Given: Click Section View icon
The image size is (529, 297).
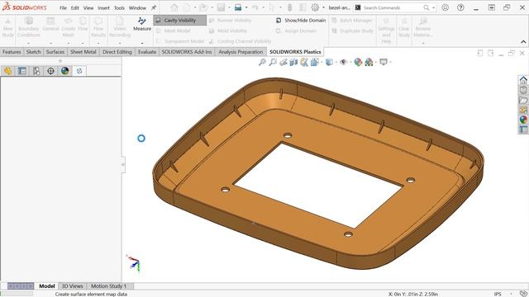Looking at the screenshot, I should (293, 62).
